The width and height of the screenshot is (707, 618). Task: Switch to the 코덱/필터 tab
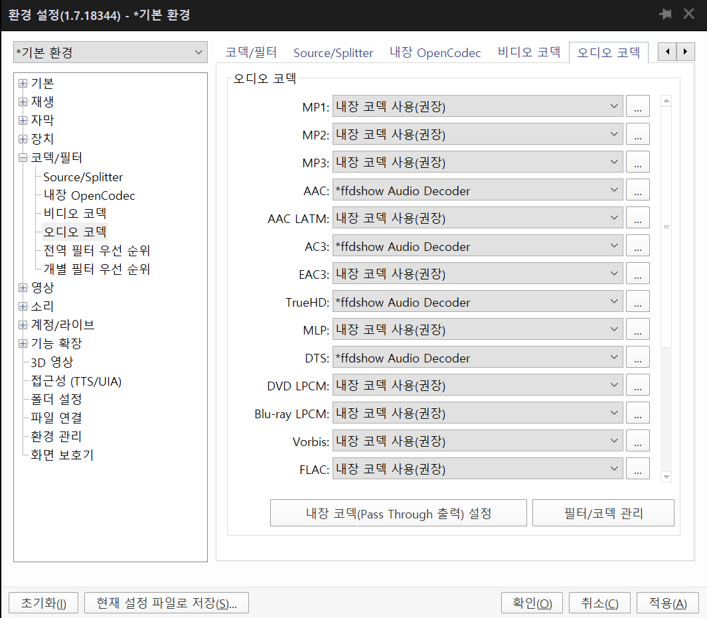point(251,52)
